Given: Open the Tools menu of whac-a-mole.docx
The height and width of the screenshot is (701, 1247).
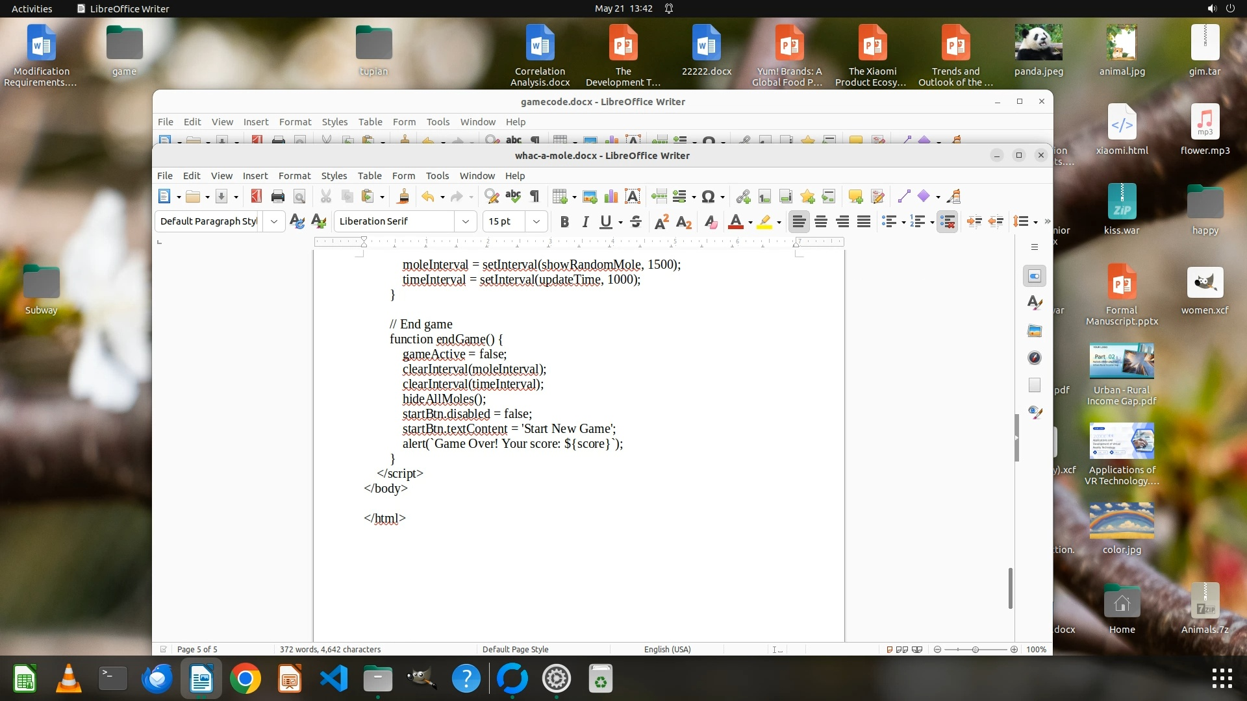Looking at the screenshot, I should (437, 176).
